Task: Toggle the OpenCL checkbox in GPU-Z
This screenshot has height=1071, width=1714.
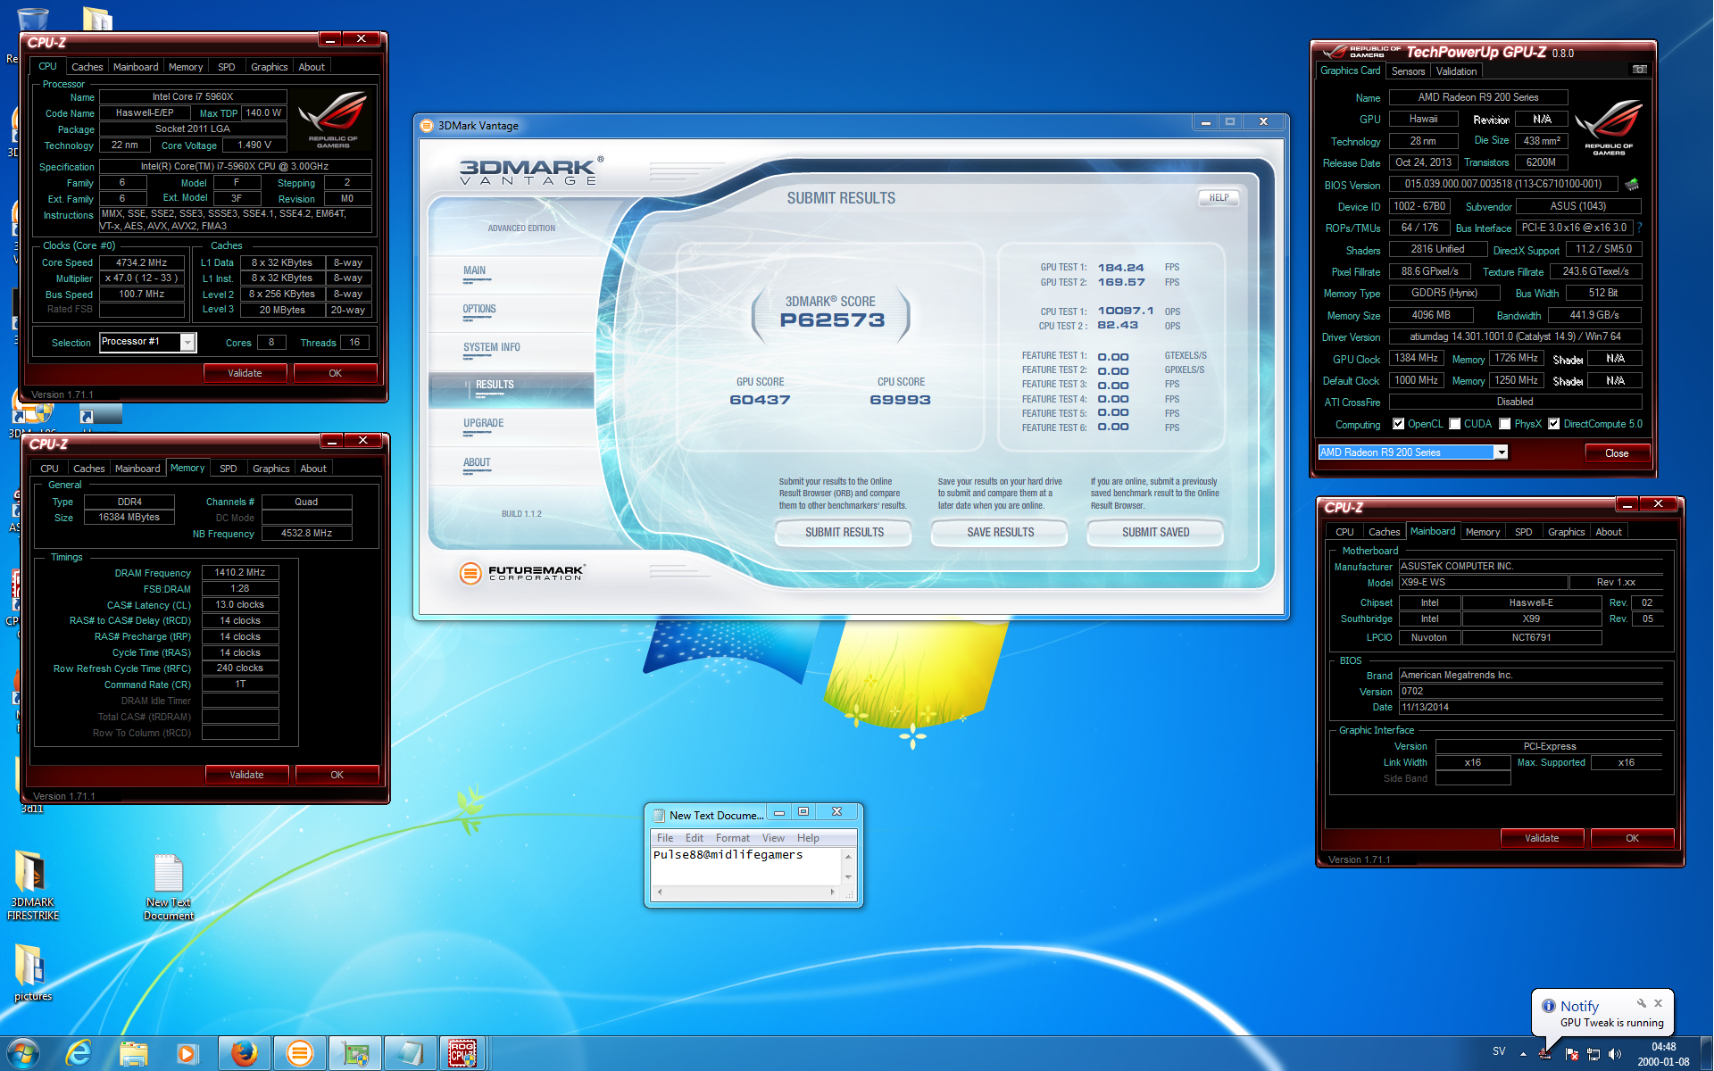Action: (x=1399, y=424)
